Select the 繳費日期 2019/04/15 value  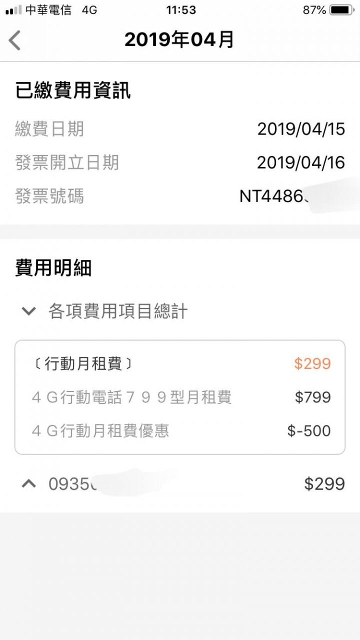301,129
